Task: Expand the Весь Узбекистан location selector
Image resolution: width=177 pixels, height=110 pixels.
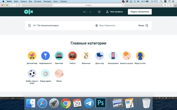Action: (113, 26)
